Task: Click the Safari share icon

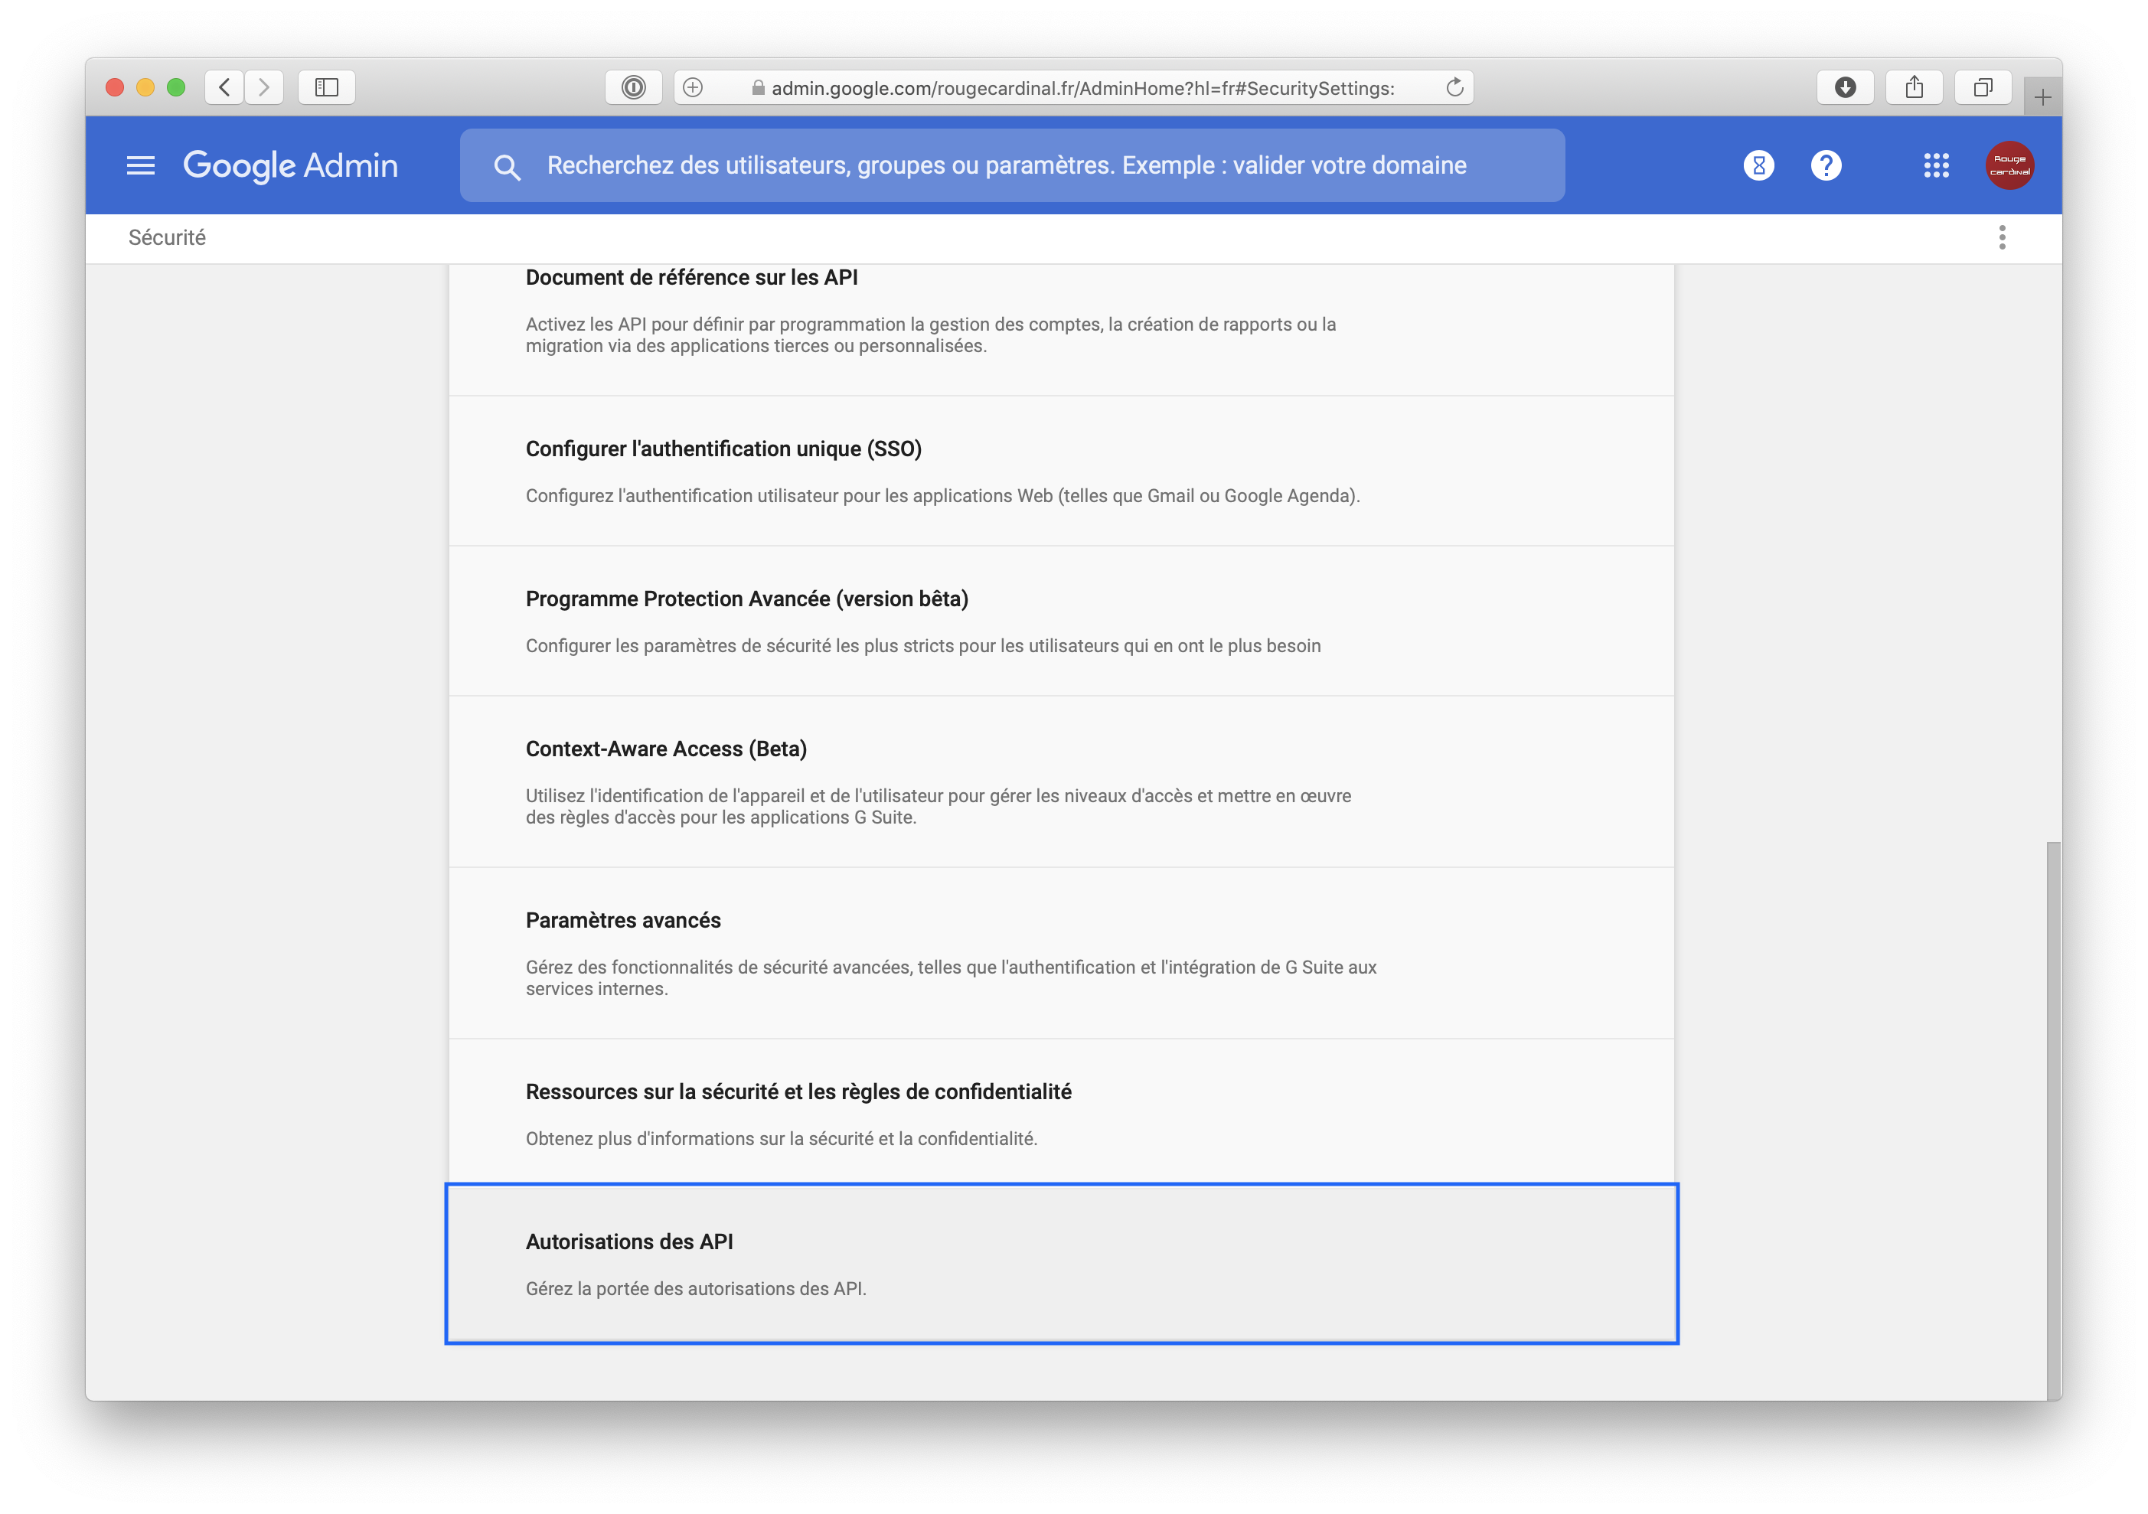Action: pyautogui.click(x=1914, y=88)
